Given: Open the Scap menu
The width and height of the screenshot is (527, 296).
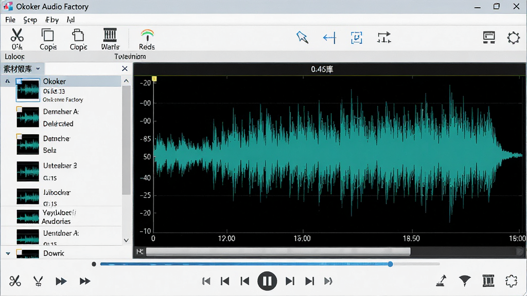Looking at the screenshot, I should (x=30, y=20).
